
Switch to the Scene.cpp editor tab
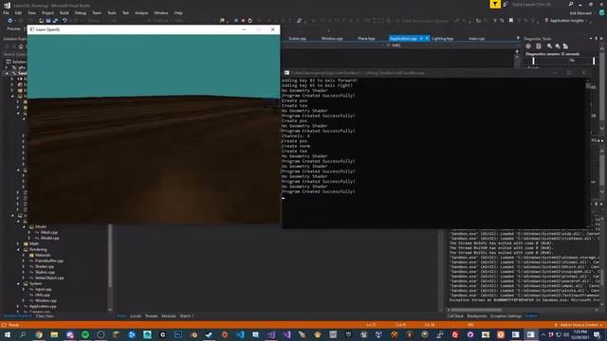click(x=297, y=39)
